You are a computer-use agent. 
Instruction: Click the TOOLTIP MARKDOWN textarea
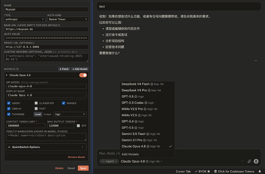pos(46,137)
